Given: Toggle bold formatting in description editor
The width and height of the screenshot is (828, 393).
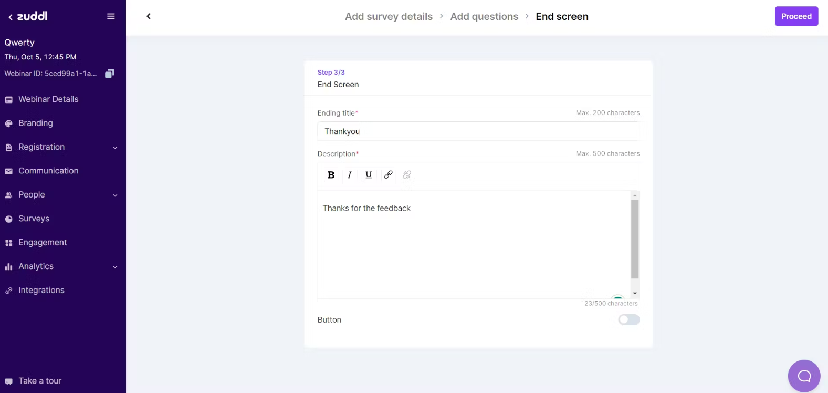Looking at the screenshot, I should [331, 175].
